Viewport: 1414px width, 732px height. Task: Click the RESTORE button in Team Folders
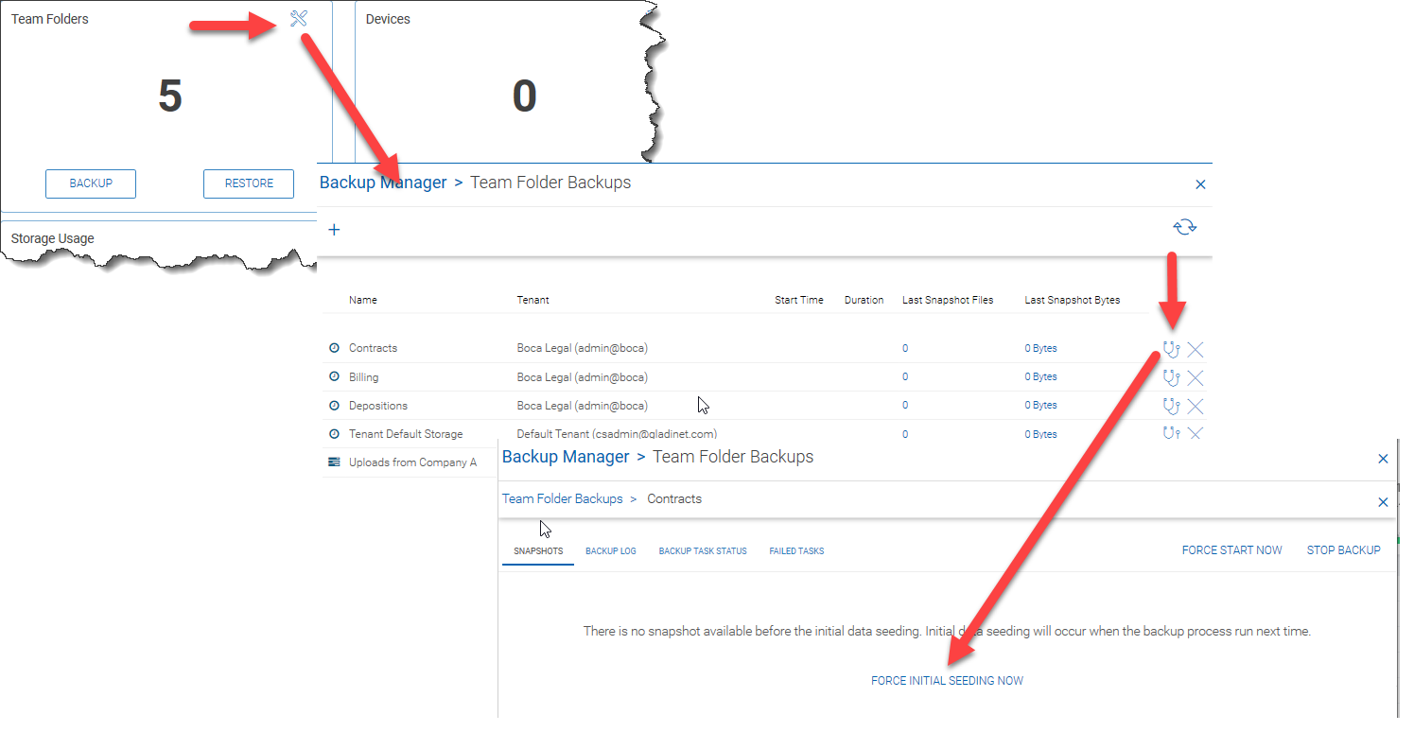tap(249, 183)
